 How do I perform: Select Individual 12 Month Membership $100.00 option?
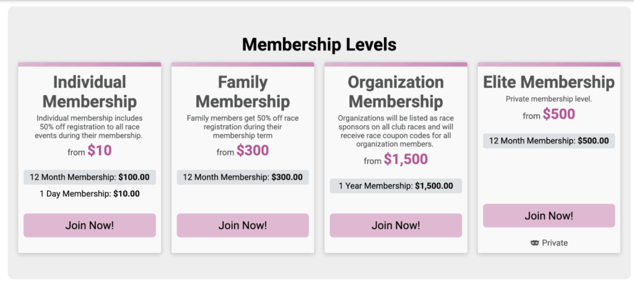coord(90,177)
